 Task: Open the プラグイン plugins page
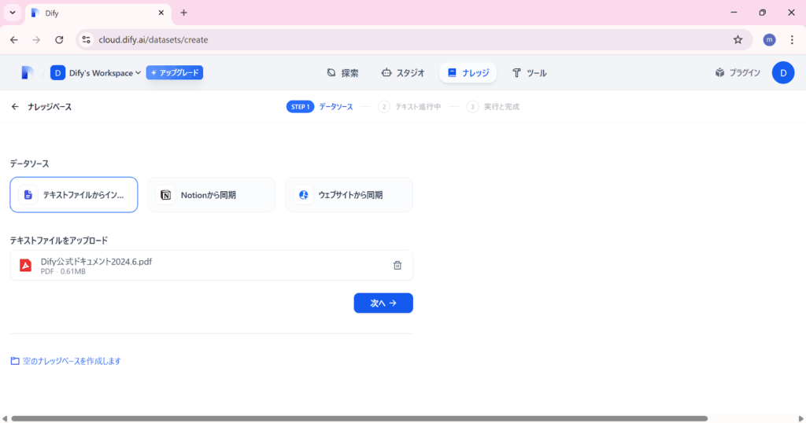click(738, 73)
